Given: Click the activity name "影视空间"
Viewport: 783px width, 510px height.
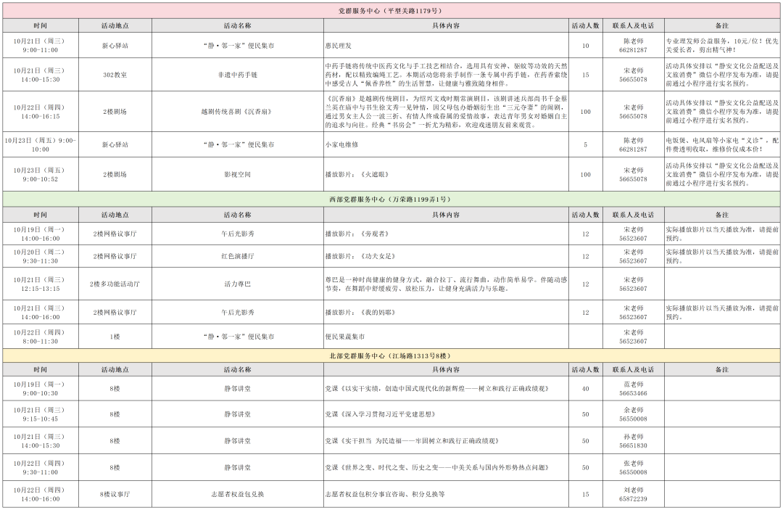Looking at the screenshot, I should (238, 174).
